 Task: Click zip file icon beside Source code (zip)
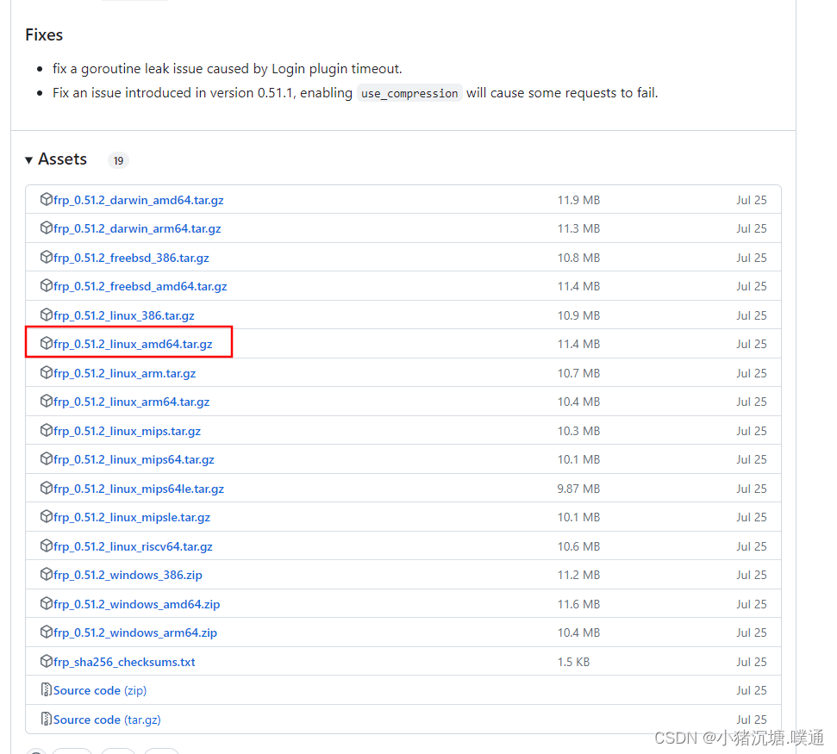pyautogui.click(x=47, y=690)
